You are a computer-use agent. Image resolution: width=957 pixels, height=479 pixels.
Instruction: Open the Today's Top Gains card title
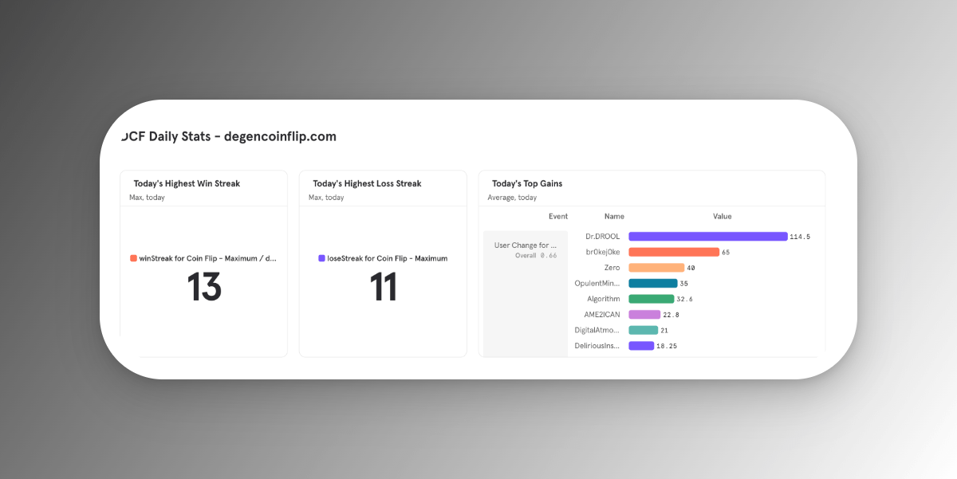526,183
